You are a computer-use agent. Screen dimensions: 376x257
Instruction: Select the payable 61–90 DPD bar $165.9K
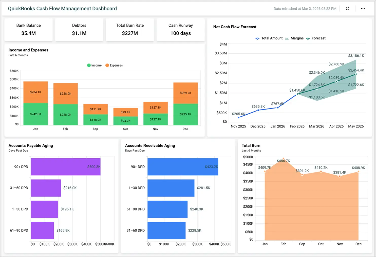point(42,230)
